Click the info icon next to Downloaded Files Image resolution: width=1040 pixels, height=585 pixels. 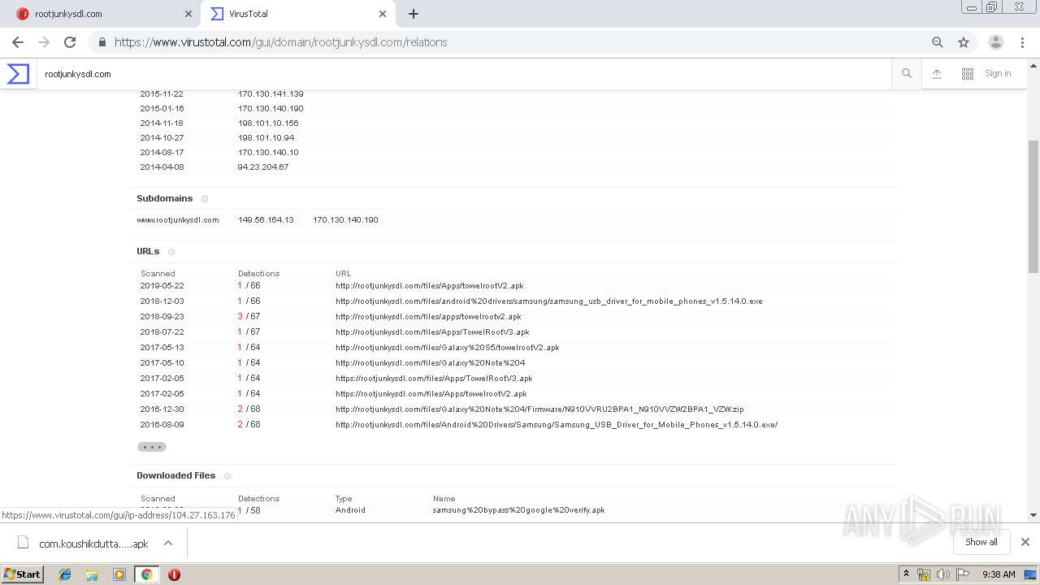(227, 476)
